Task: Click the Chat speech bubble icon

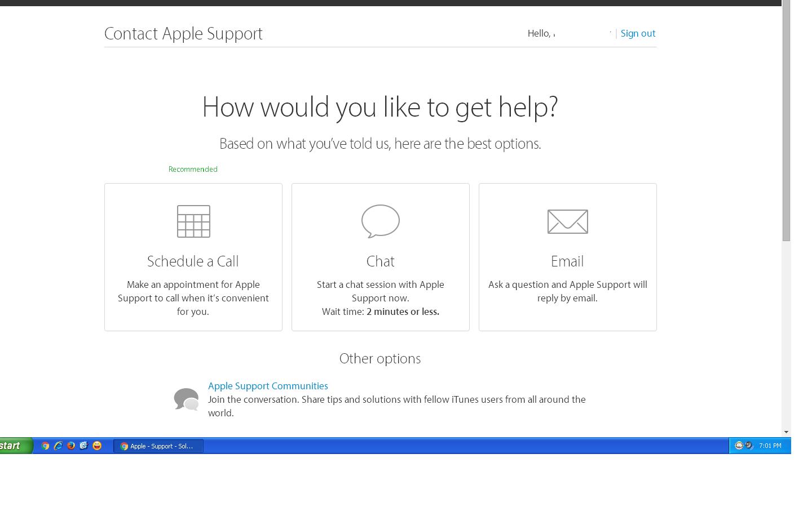Action: pos(381,221)
